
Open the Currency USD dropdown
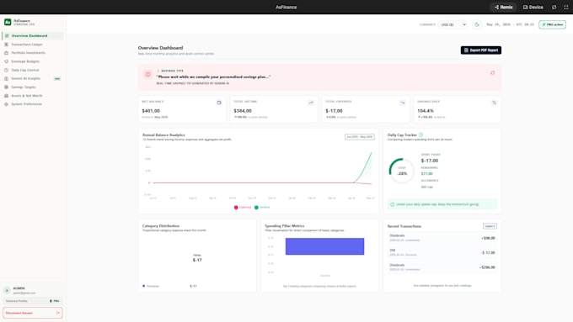pos(453,24)
